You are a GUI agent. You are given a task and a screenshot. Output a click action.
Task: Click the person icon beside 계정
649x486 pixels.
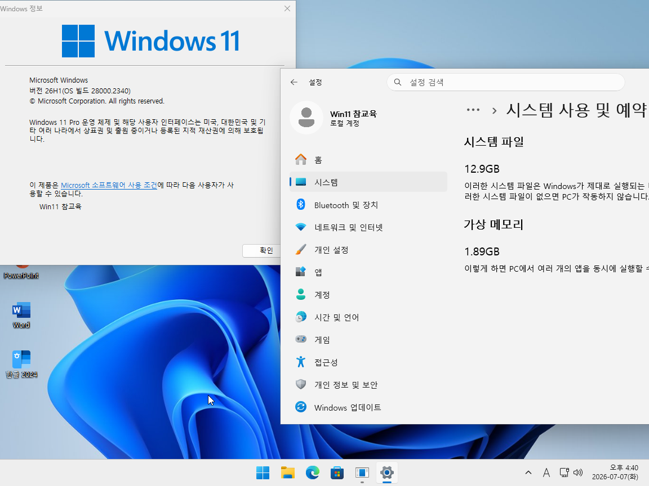[301, 294]
